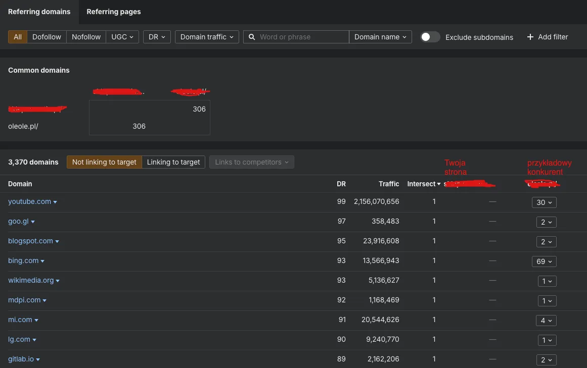Open the Referring domains tab
The width and height of the screenshot is (587, 368).
click(39, 12)
